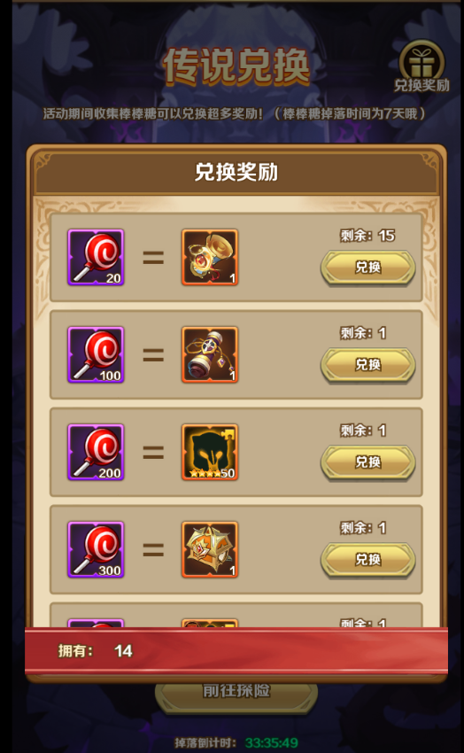Tap the lollipop icon costing 300
Image resolution: width=464 pixels, height=753 pixels.
(96, 549)
